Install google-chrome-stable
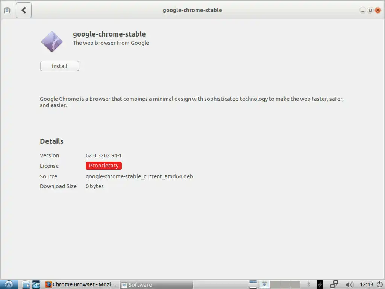The width and height of the screenshot is (385, 289). coord(59,66)
